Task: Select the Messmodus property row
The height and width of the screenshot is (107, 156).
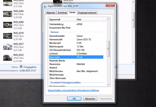Action: (x=76, y=64)
